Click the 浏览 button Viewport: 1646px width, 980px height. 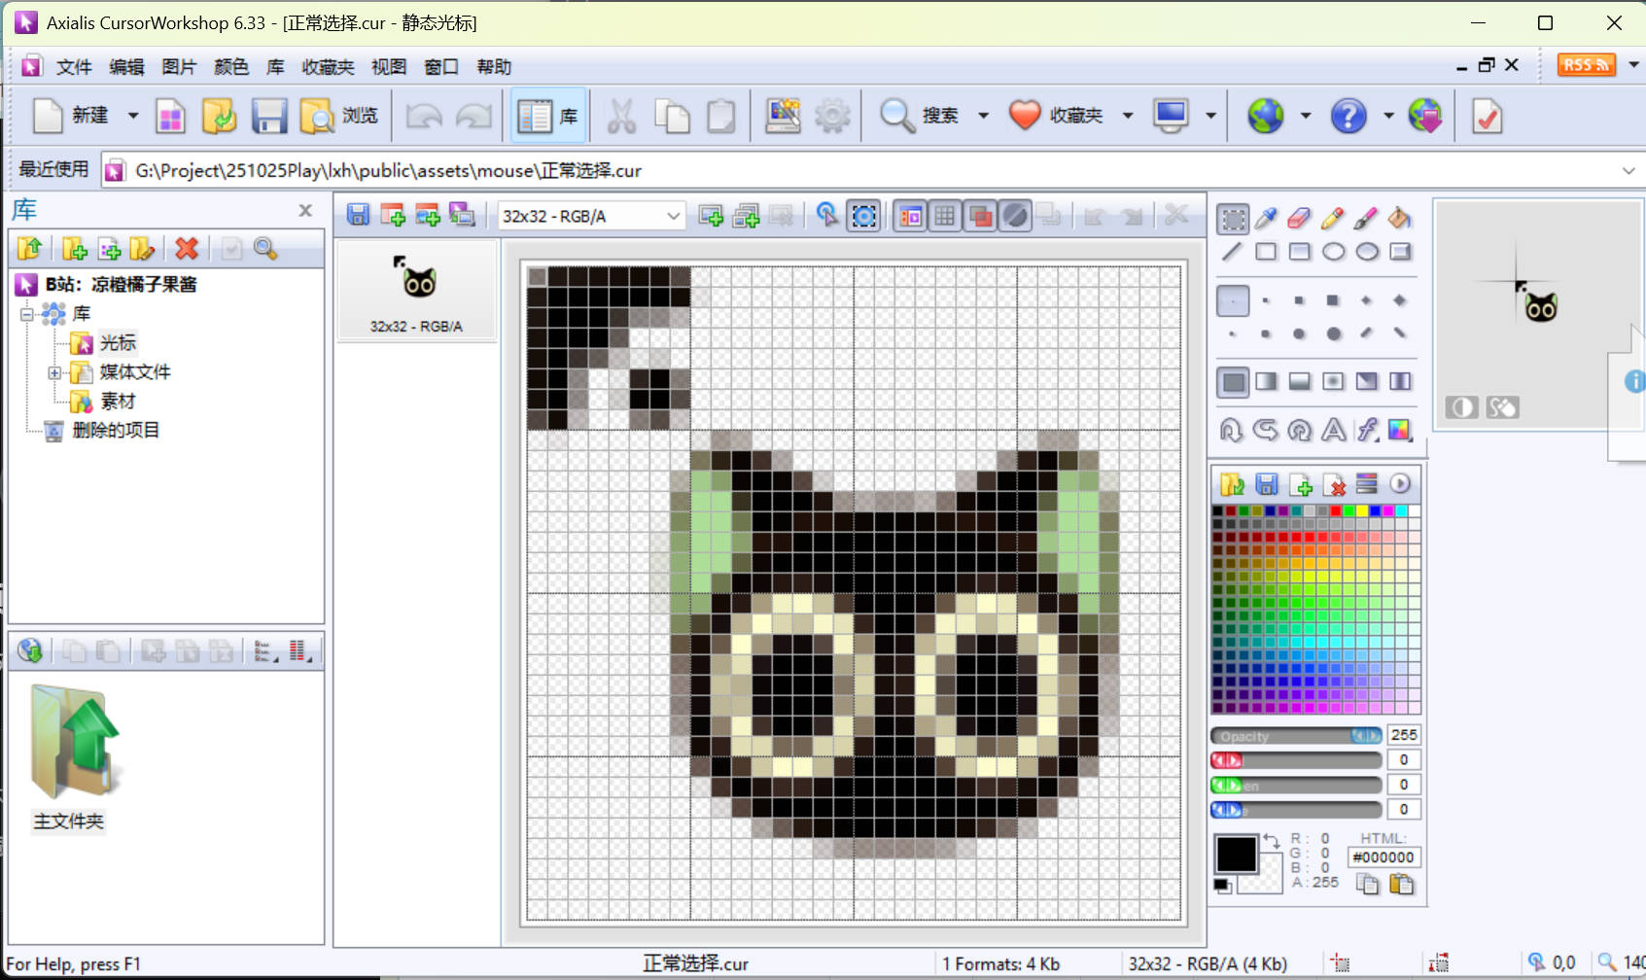pyautogui.click(x=338, y=116)
